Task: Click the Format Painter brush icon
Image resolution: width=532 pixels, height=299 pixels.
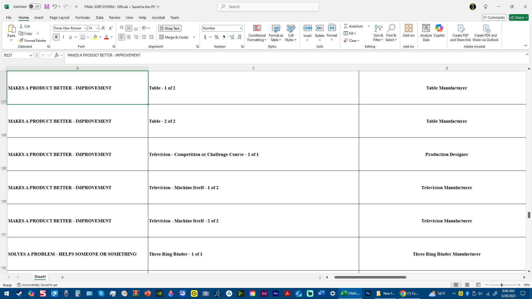Action: pyautogui.click(x=21, y=40)
